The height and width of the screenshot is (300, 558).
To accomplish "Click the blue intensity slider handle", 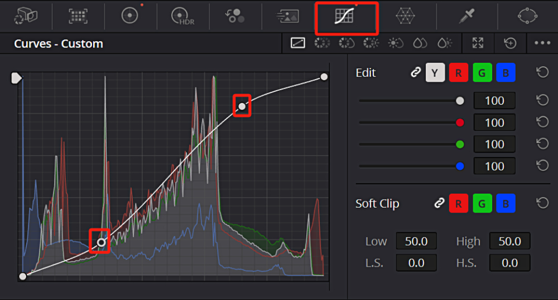I will tap(460, 166).
